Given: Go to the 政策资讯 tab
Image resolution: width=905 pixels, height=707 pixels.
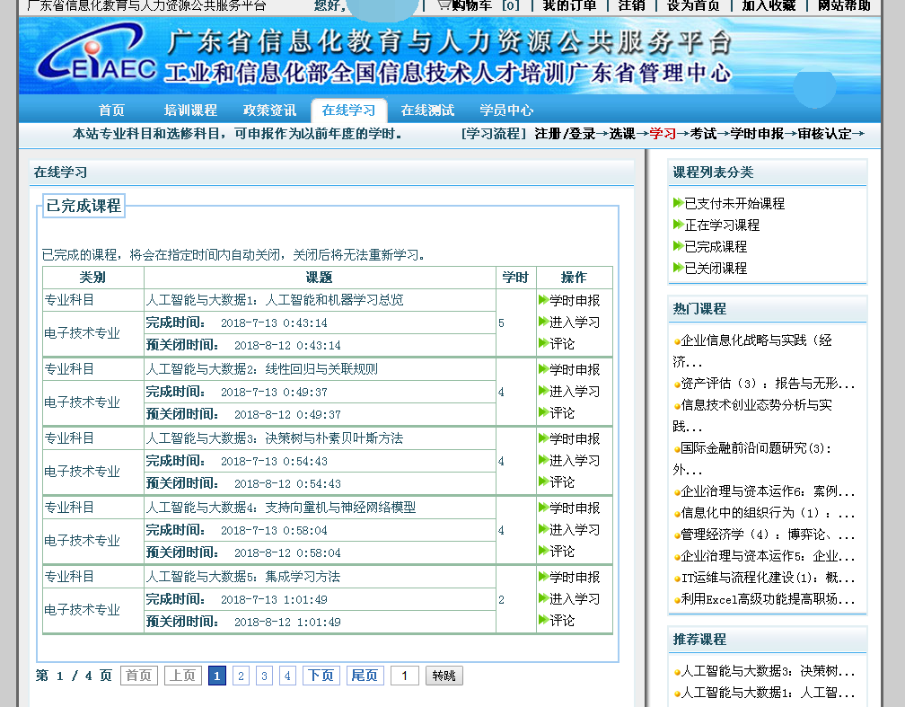Looking at the screenshot, I should 269,110.
